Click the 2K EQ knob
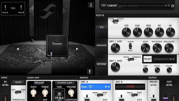The image size is (179, 101). [x=159, y=32]
